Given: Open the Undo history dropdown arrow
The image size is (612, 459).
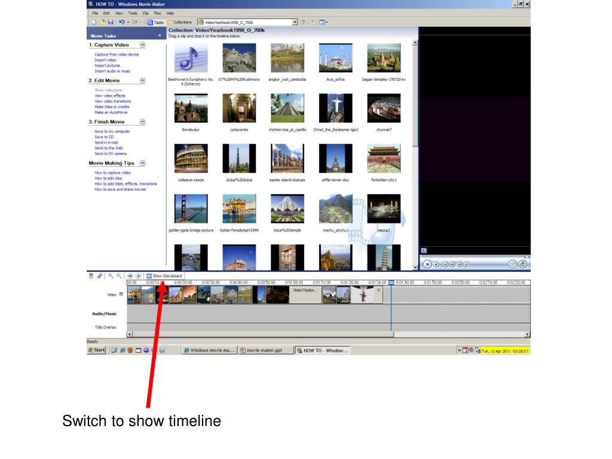Looking at the screenshot, I should point(128,22).
